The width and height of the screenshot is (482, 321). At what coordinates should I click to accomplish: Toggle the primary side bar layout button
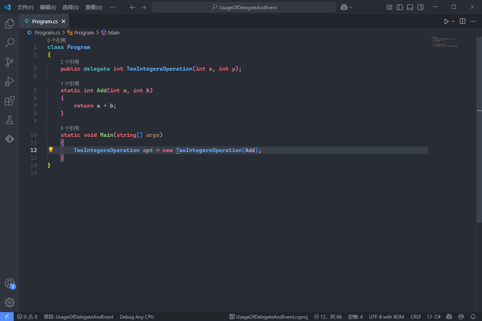click(400, 7)
